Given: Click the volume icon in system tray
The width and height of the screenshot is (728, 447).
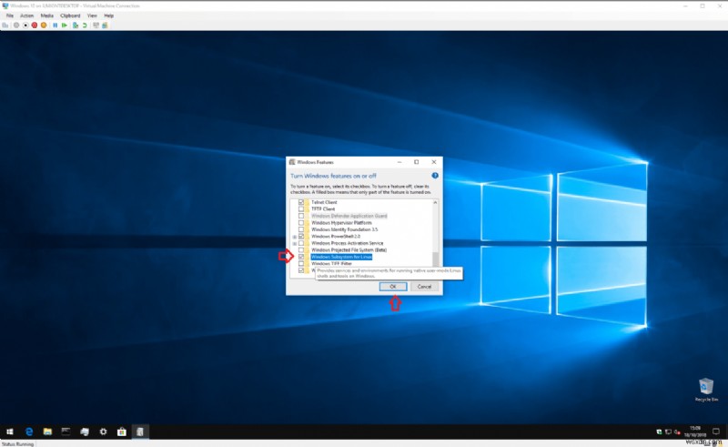Looking at the screenshot, I should coord(677,432).
